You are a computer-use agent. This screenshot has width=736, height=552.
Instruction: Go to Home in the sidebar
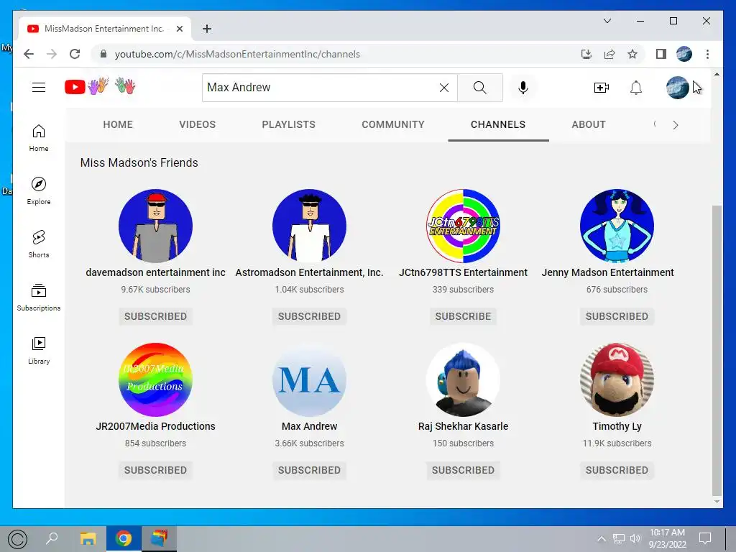[x=39, y=138]
